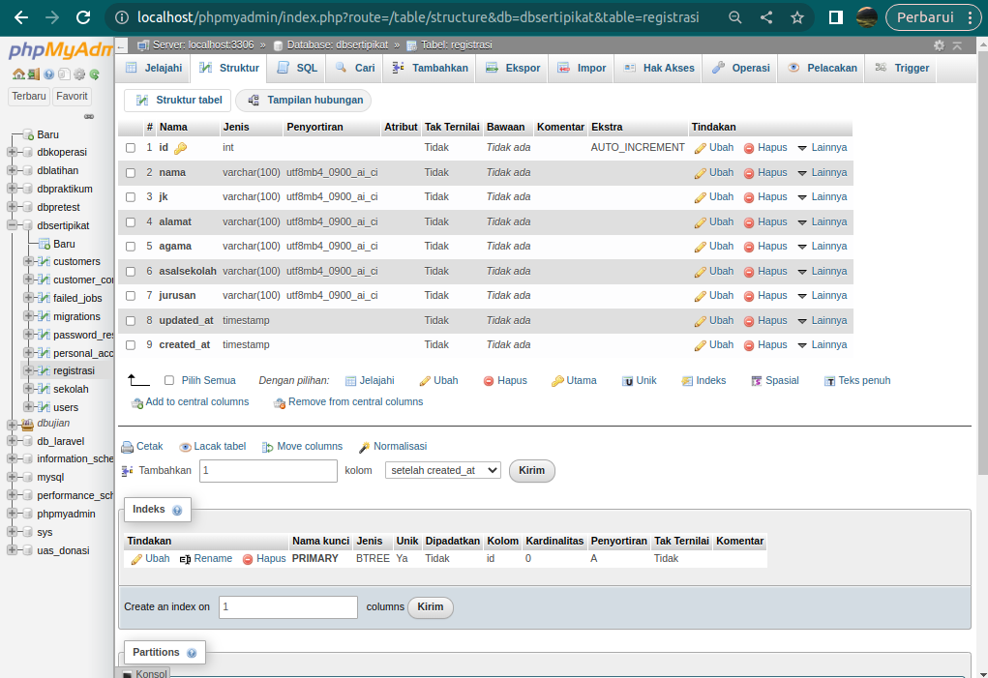This screenshot has width=988, height=678.
Task: Open phpMyAdmin documentation question-mark icon
Action: tap(48, 74)
